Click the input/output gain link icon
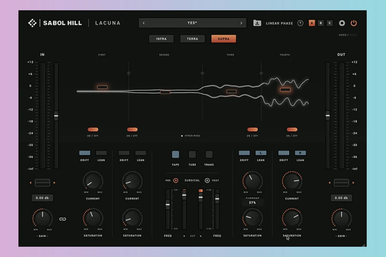 coord(63,219)
